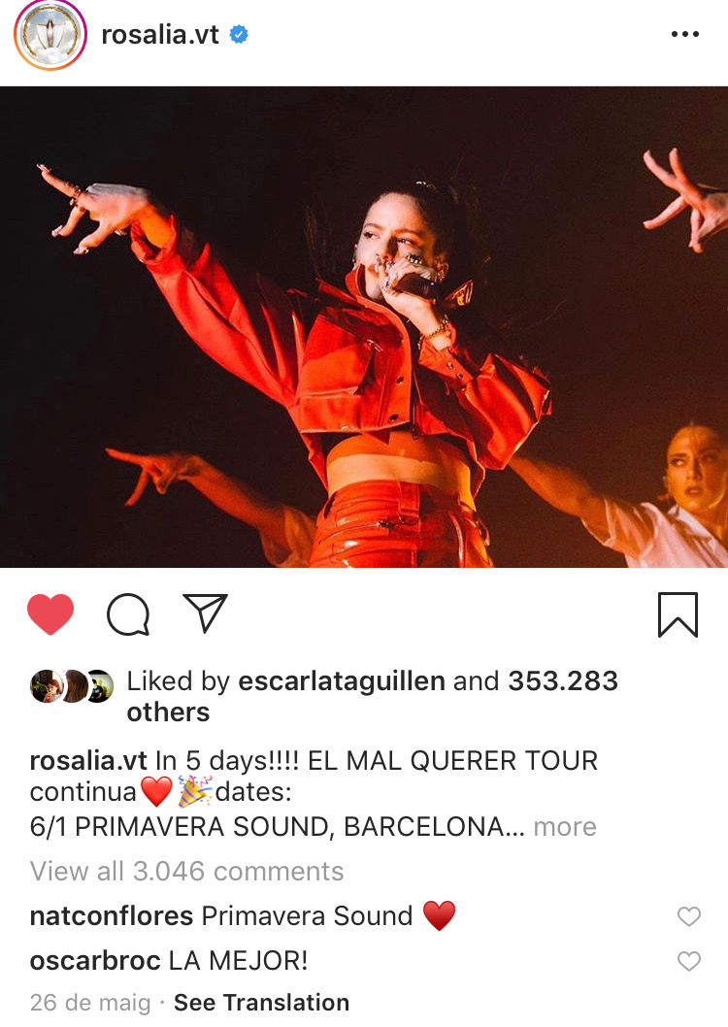Like oscarbroc comment with heart

(689, 962)
